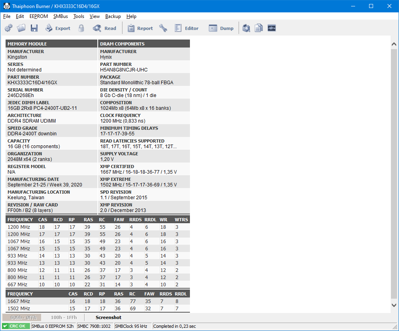Click speed grade DDR4-2400T downbin
The image size is (399, 331).
tap(32, 133)
